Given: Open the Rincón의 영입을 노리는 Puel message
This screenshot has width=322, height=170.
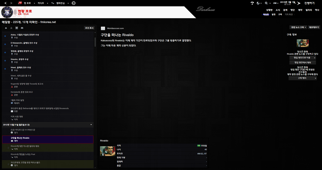Looking at the screenshot, I should (x=48, y=156).
